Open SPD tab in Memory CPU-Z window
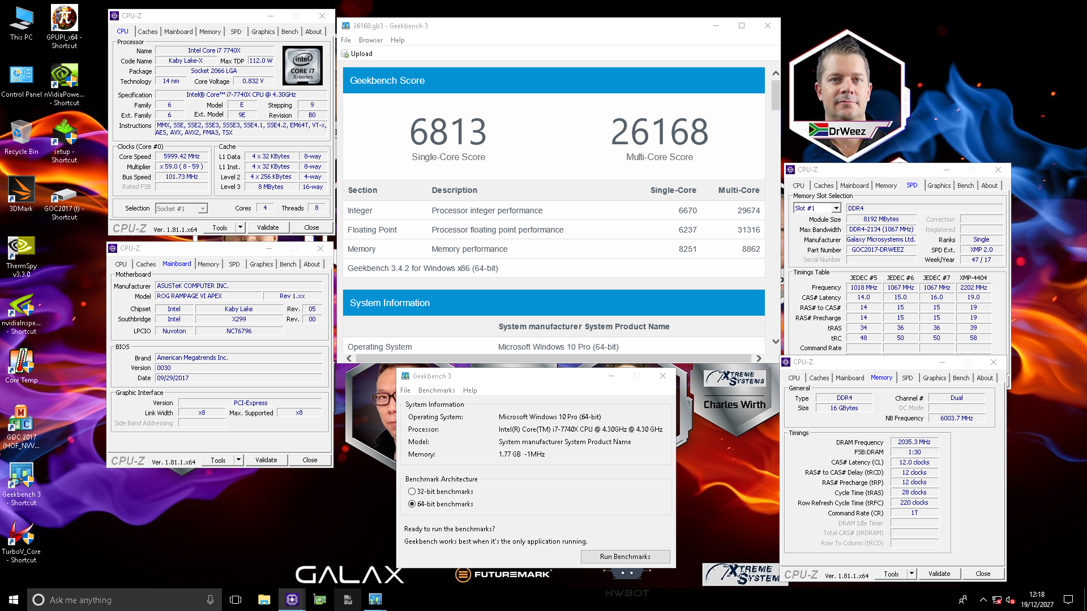 [x=907, y=378]
